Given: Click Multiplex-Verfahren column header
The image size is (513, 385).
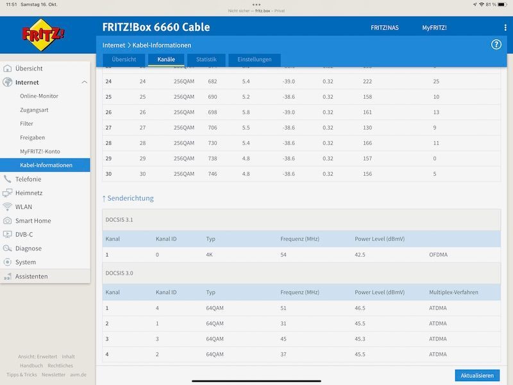Looking at the screenshot, I should point(453,293).
